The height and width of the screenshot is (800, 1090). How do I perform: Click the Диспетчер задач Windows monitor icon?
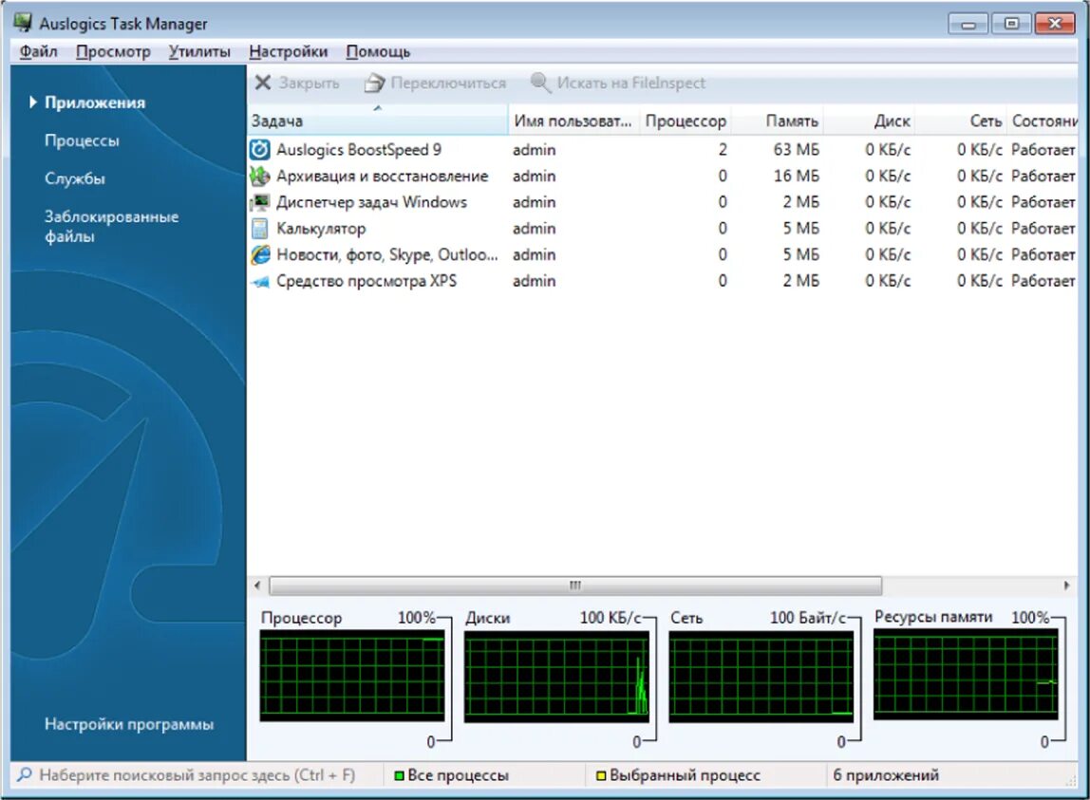click(260, 202)
